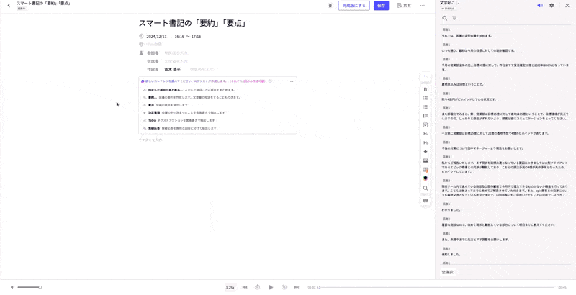
Task: Open the transcript filter icon
Action: tap(454, 18)
